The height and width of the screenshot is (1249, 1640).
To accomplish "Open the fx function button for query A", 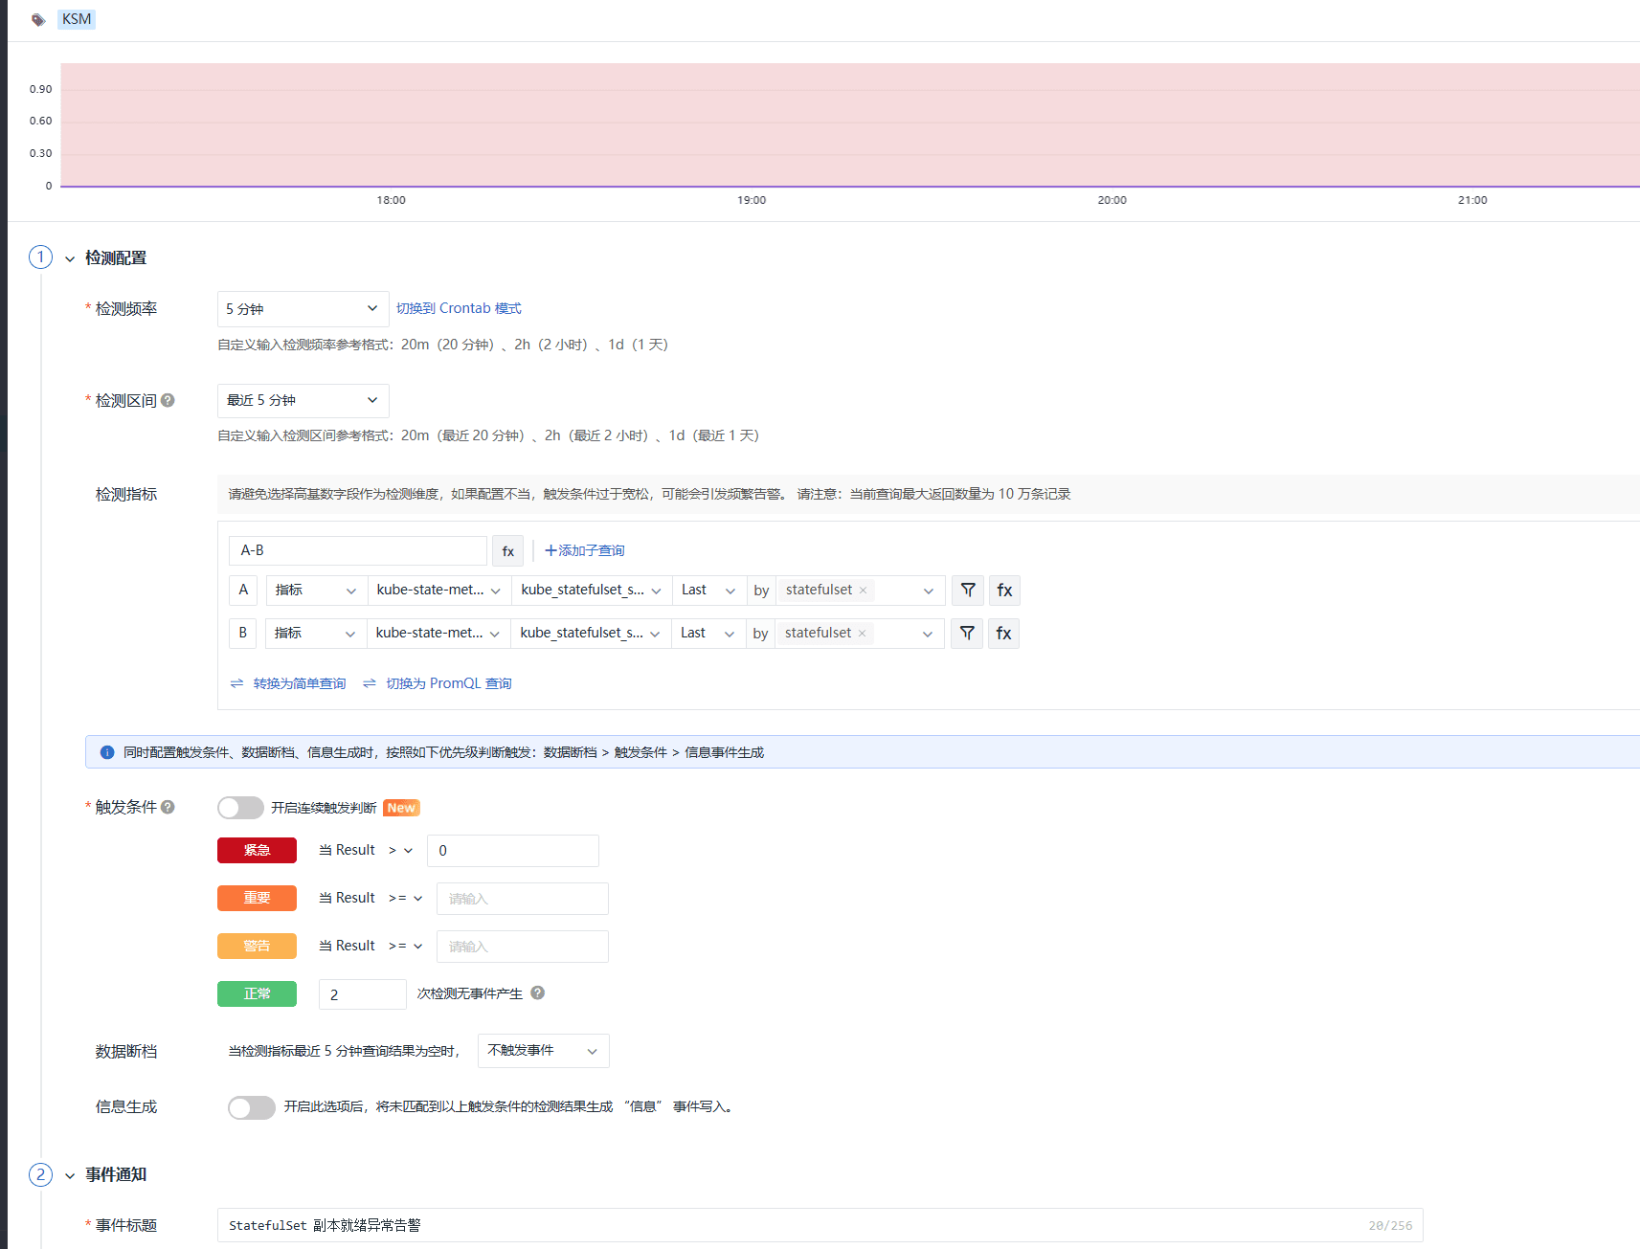I will 1004,591.
